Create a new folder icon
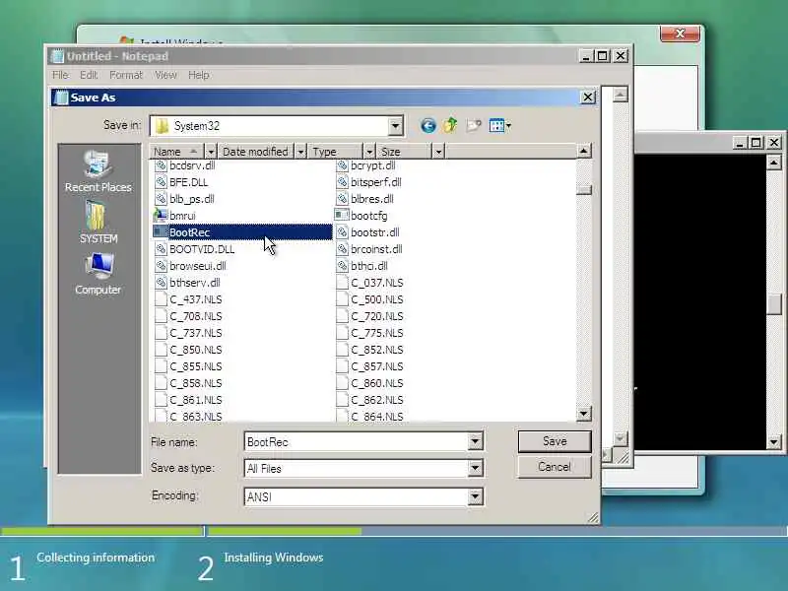Image resolution: width=788 pixels, height=591 pixels. pos(474,126)
